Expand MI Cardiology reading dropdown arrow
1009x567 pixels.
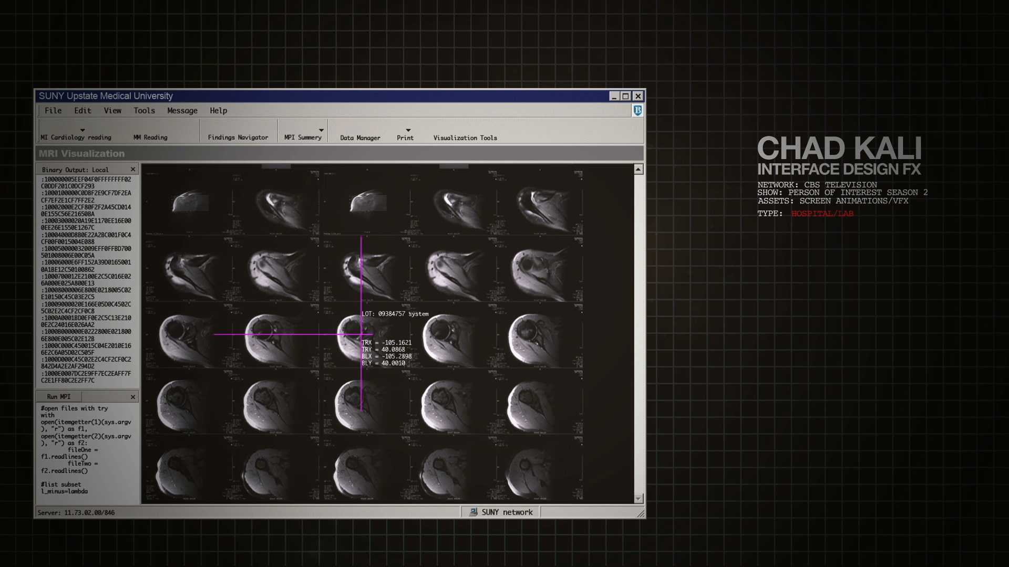tap(83, 130)
